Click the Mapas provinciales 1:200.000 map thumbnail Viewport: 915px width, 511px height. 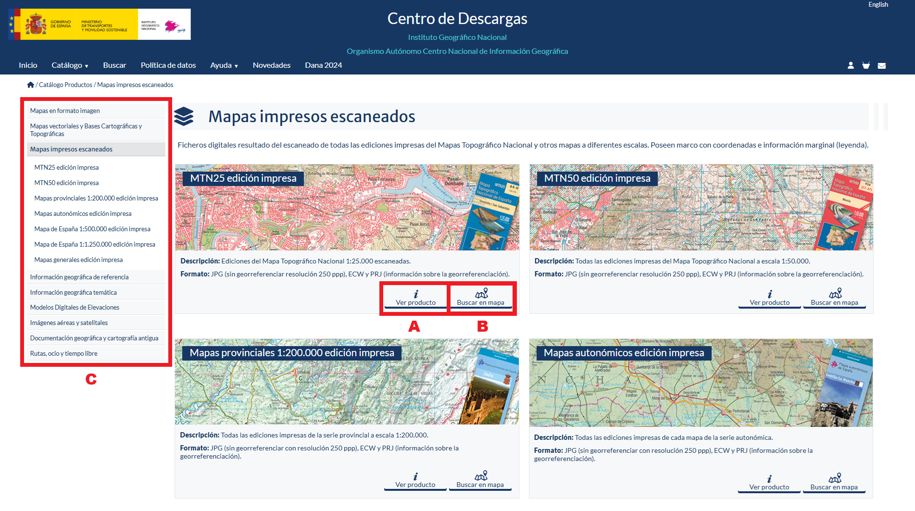pyautogui.click(x=346, y=389)
